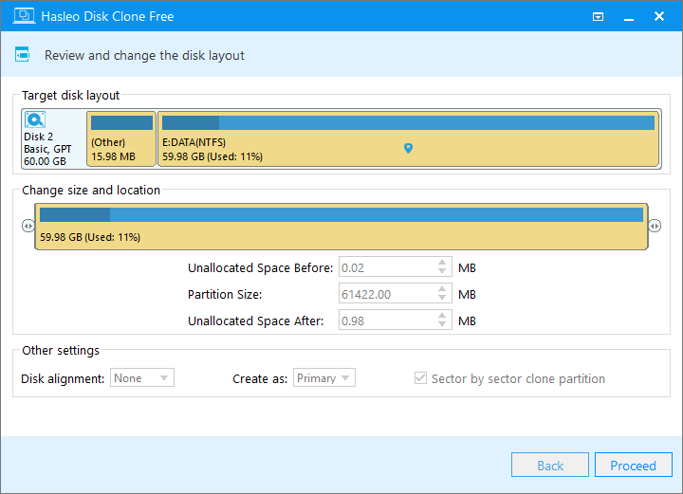Grab the left resize handle of partition bar
The width and height of the screenshot is (683, 494).
point(28,226)
